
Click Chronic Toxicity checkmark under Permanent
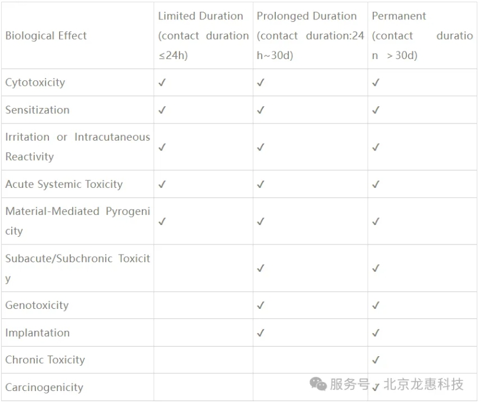tap(376, 360)
